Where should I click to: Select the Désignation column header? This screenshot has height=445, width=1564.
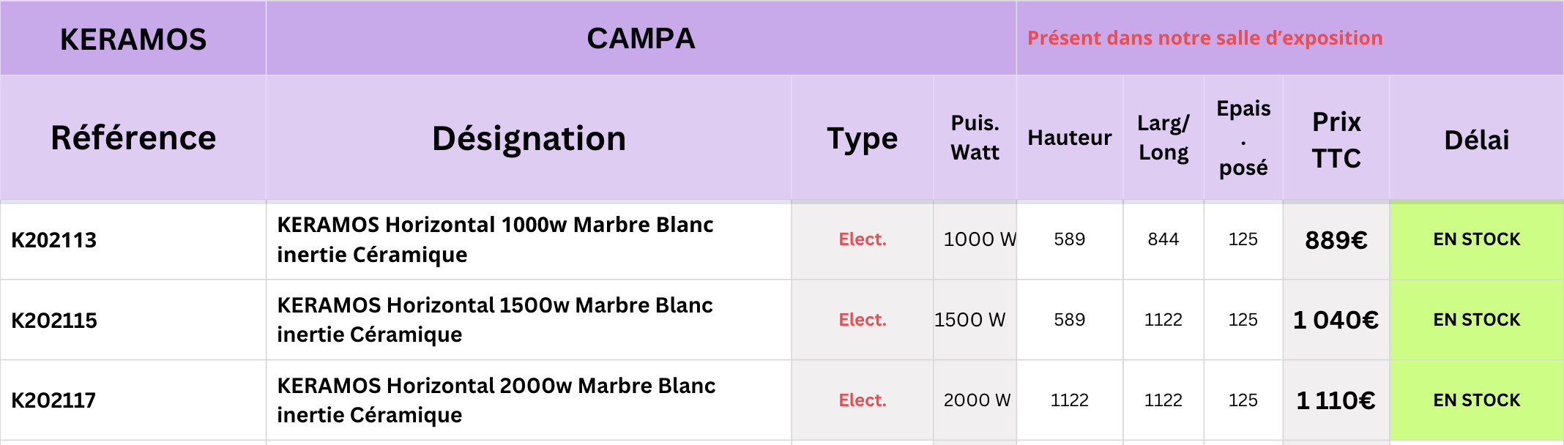click(529, 138)
